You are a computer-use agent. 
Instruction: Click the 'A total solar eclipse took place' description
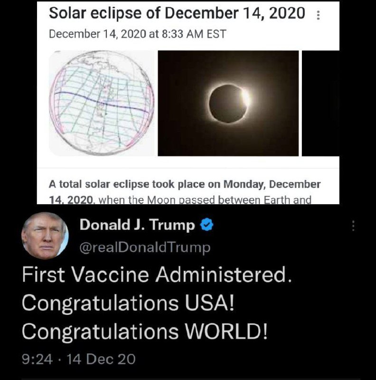tap(185, 192)
